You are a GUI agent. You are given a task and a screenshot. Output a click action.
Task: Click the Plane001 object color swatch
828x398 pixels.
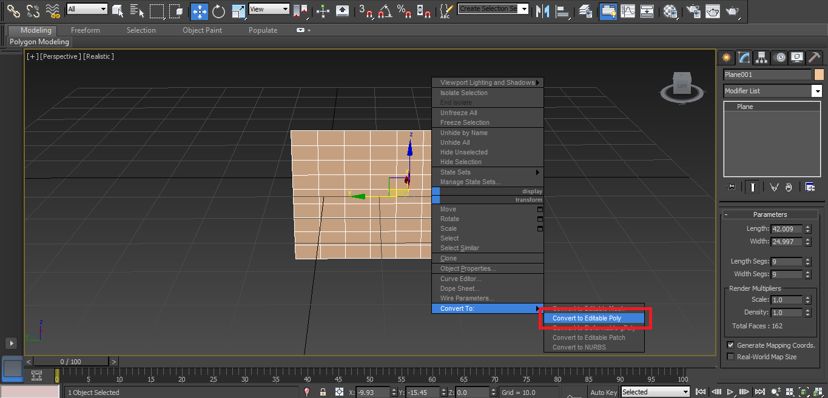pyautogui.click(x=819, y=75)
